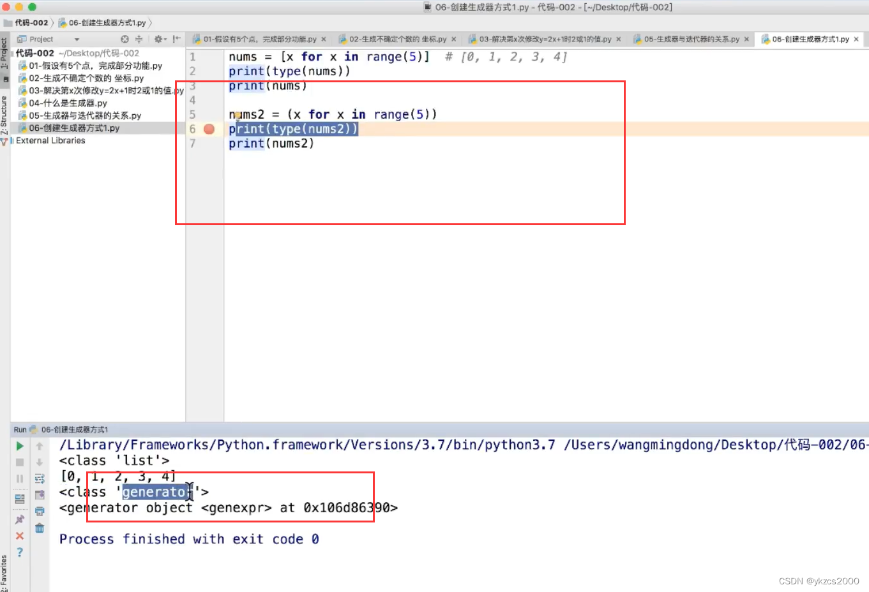The width and height of the screenshot is (869, 592).
Task: Click the generator object <genexpr> output line
Action: 229,508
